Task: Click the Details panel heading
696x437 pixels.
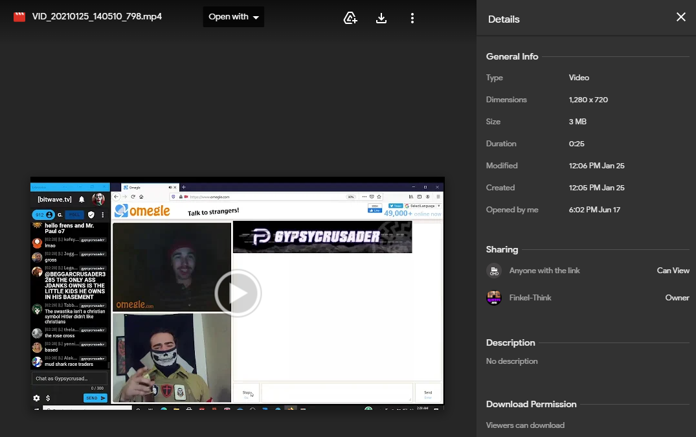Action: 504,19
